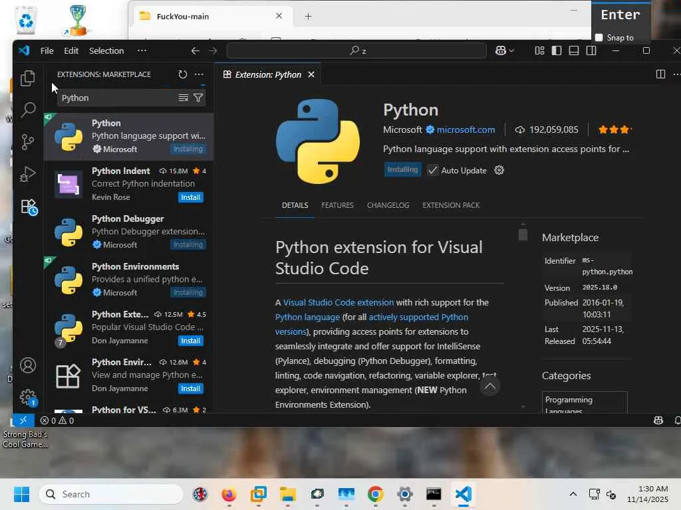Click the Windows taskbar Search box

(x=111, y=494)
